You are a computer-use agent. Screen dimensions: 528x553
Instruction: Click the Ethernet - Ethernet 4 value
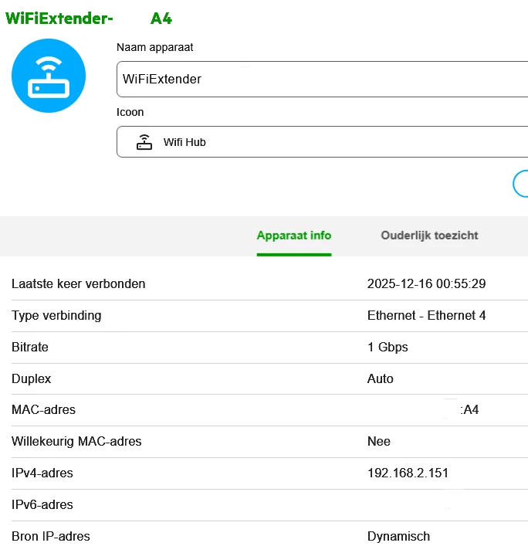(x=426, y=315)
